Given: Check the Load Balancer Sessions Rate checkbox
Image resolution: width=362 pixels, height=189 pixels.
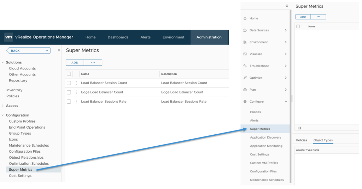Looking at the screenshot, I should (69, 102).
